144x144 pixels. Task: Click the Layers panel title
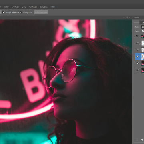tap(136, 18)
